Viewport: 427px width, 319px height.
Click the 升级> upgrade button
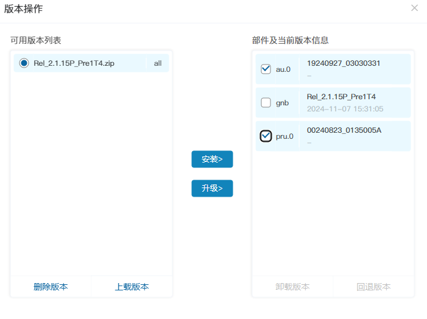(x=212, y=188)
